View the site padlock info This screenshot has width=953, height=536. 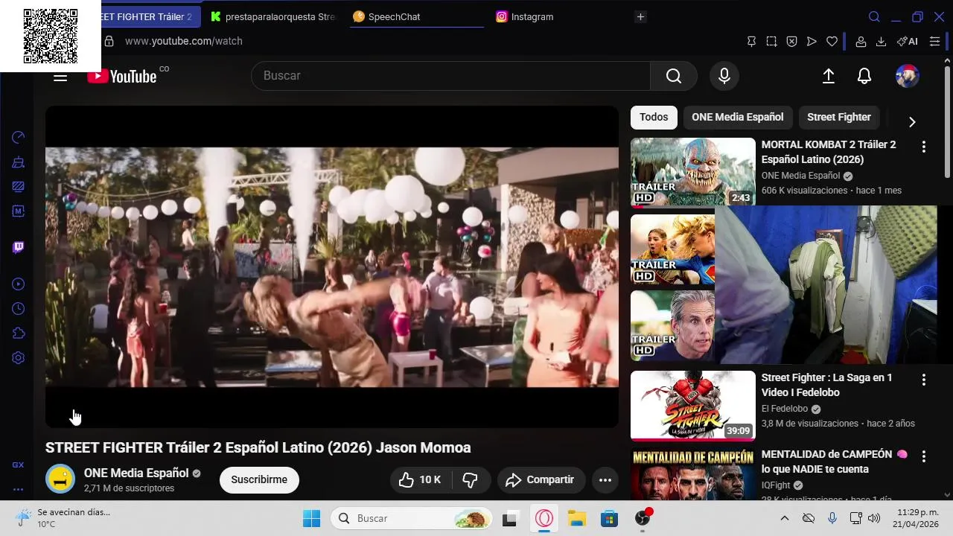coord(109,41)
